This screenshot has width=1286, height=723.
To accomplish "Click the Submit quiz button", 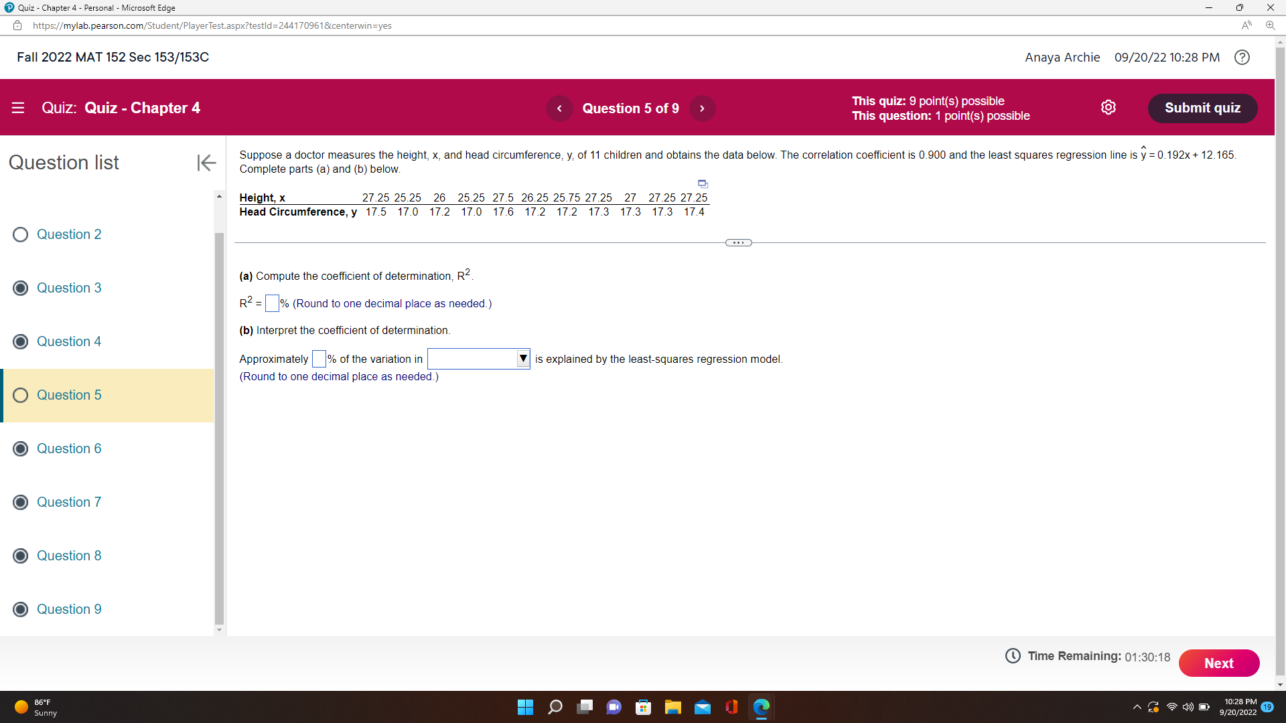I will coord(1202,108).
